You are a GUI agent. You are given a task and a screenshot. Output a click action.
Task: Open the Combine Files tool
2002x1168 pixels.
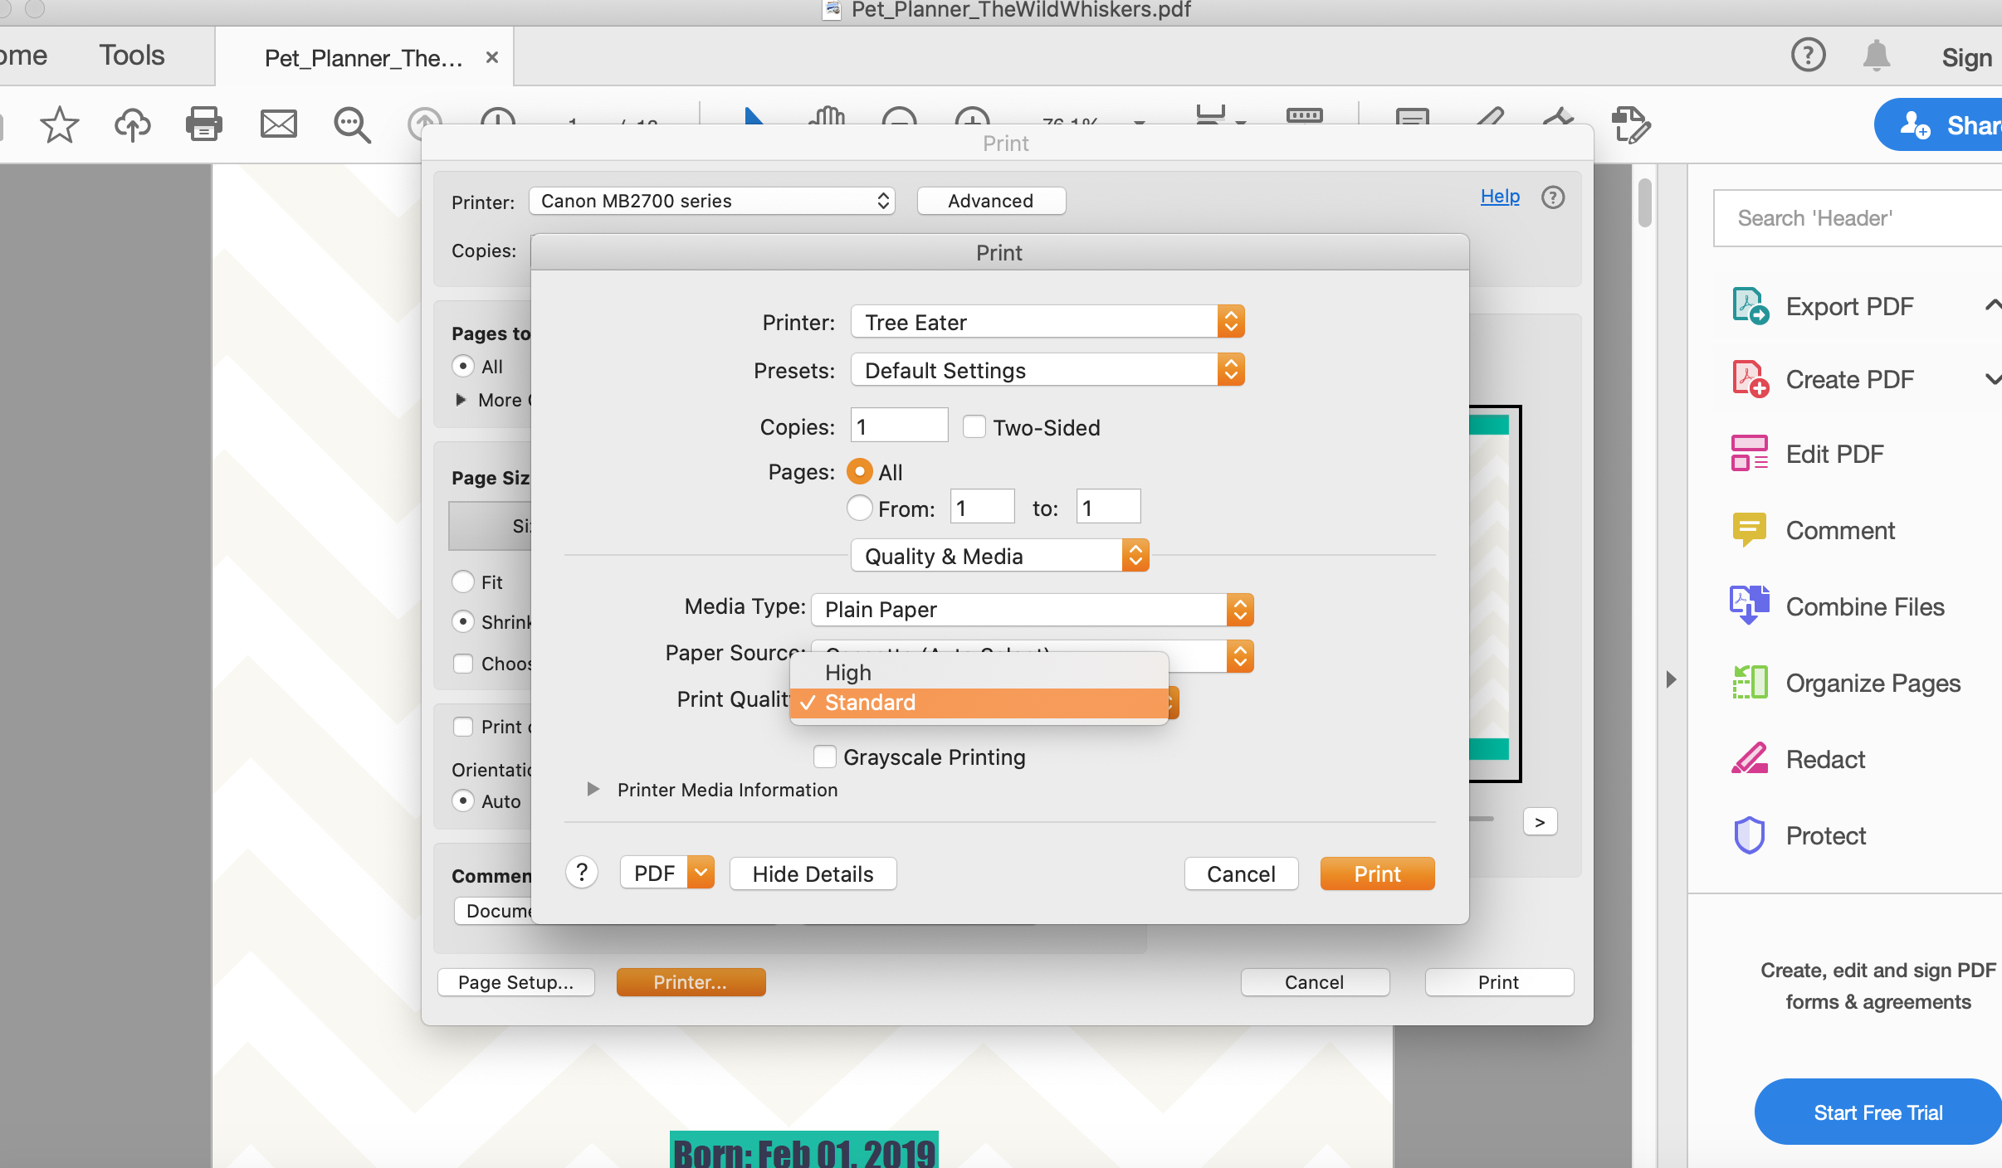point(1864,606)
